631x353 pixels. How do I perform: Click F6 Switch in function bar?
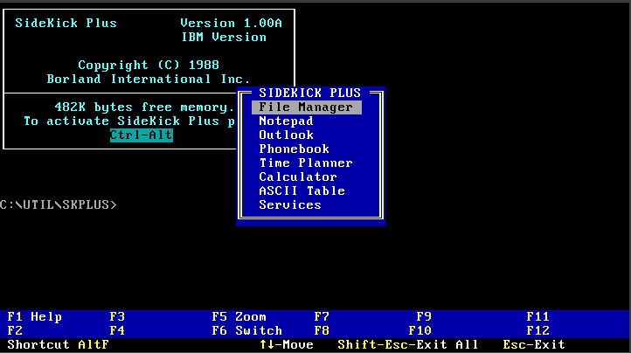(x=246, y=331)
